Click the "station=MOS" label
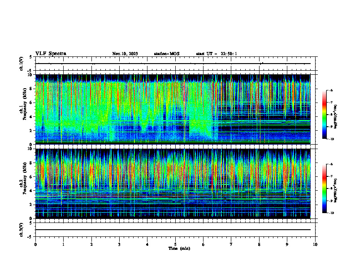 coord(167,54)
